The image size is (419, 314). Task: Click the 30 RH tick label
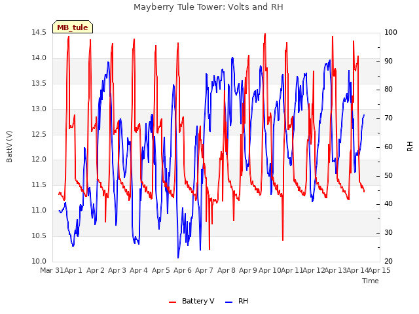tap(388, 233)
